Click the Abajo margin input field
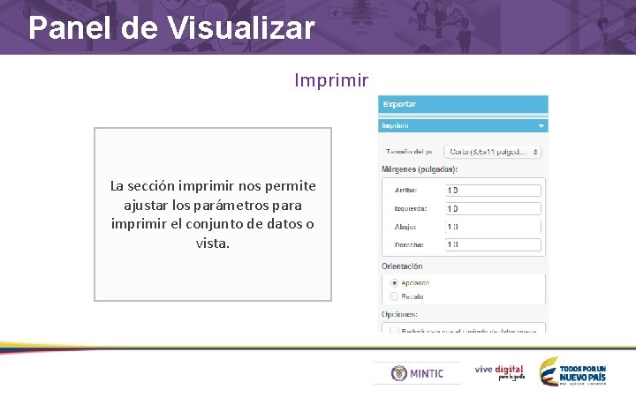This screenshot has width=636, height=397. point(493,227)
